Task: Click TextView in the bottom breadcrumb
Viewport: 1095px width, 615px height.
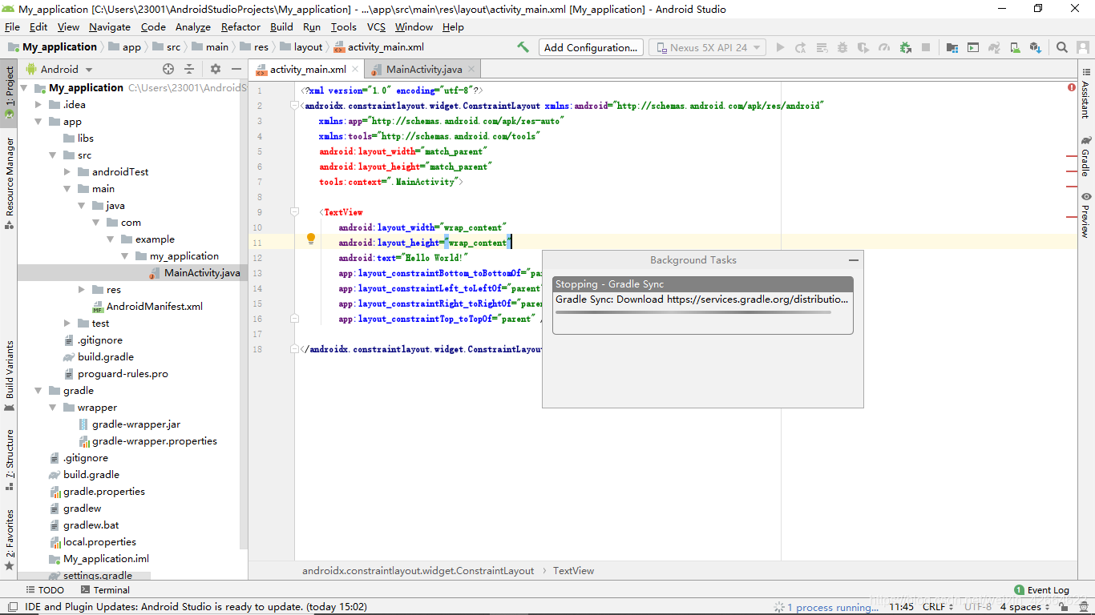Action: pyautogui.click(x=573, y=571)
